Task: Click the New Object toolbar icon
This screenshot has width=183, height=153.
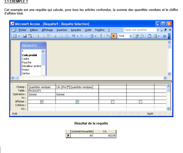Action: click(155, 36)
